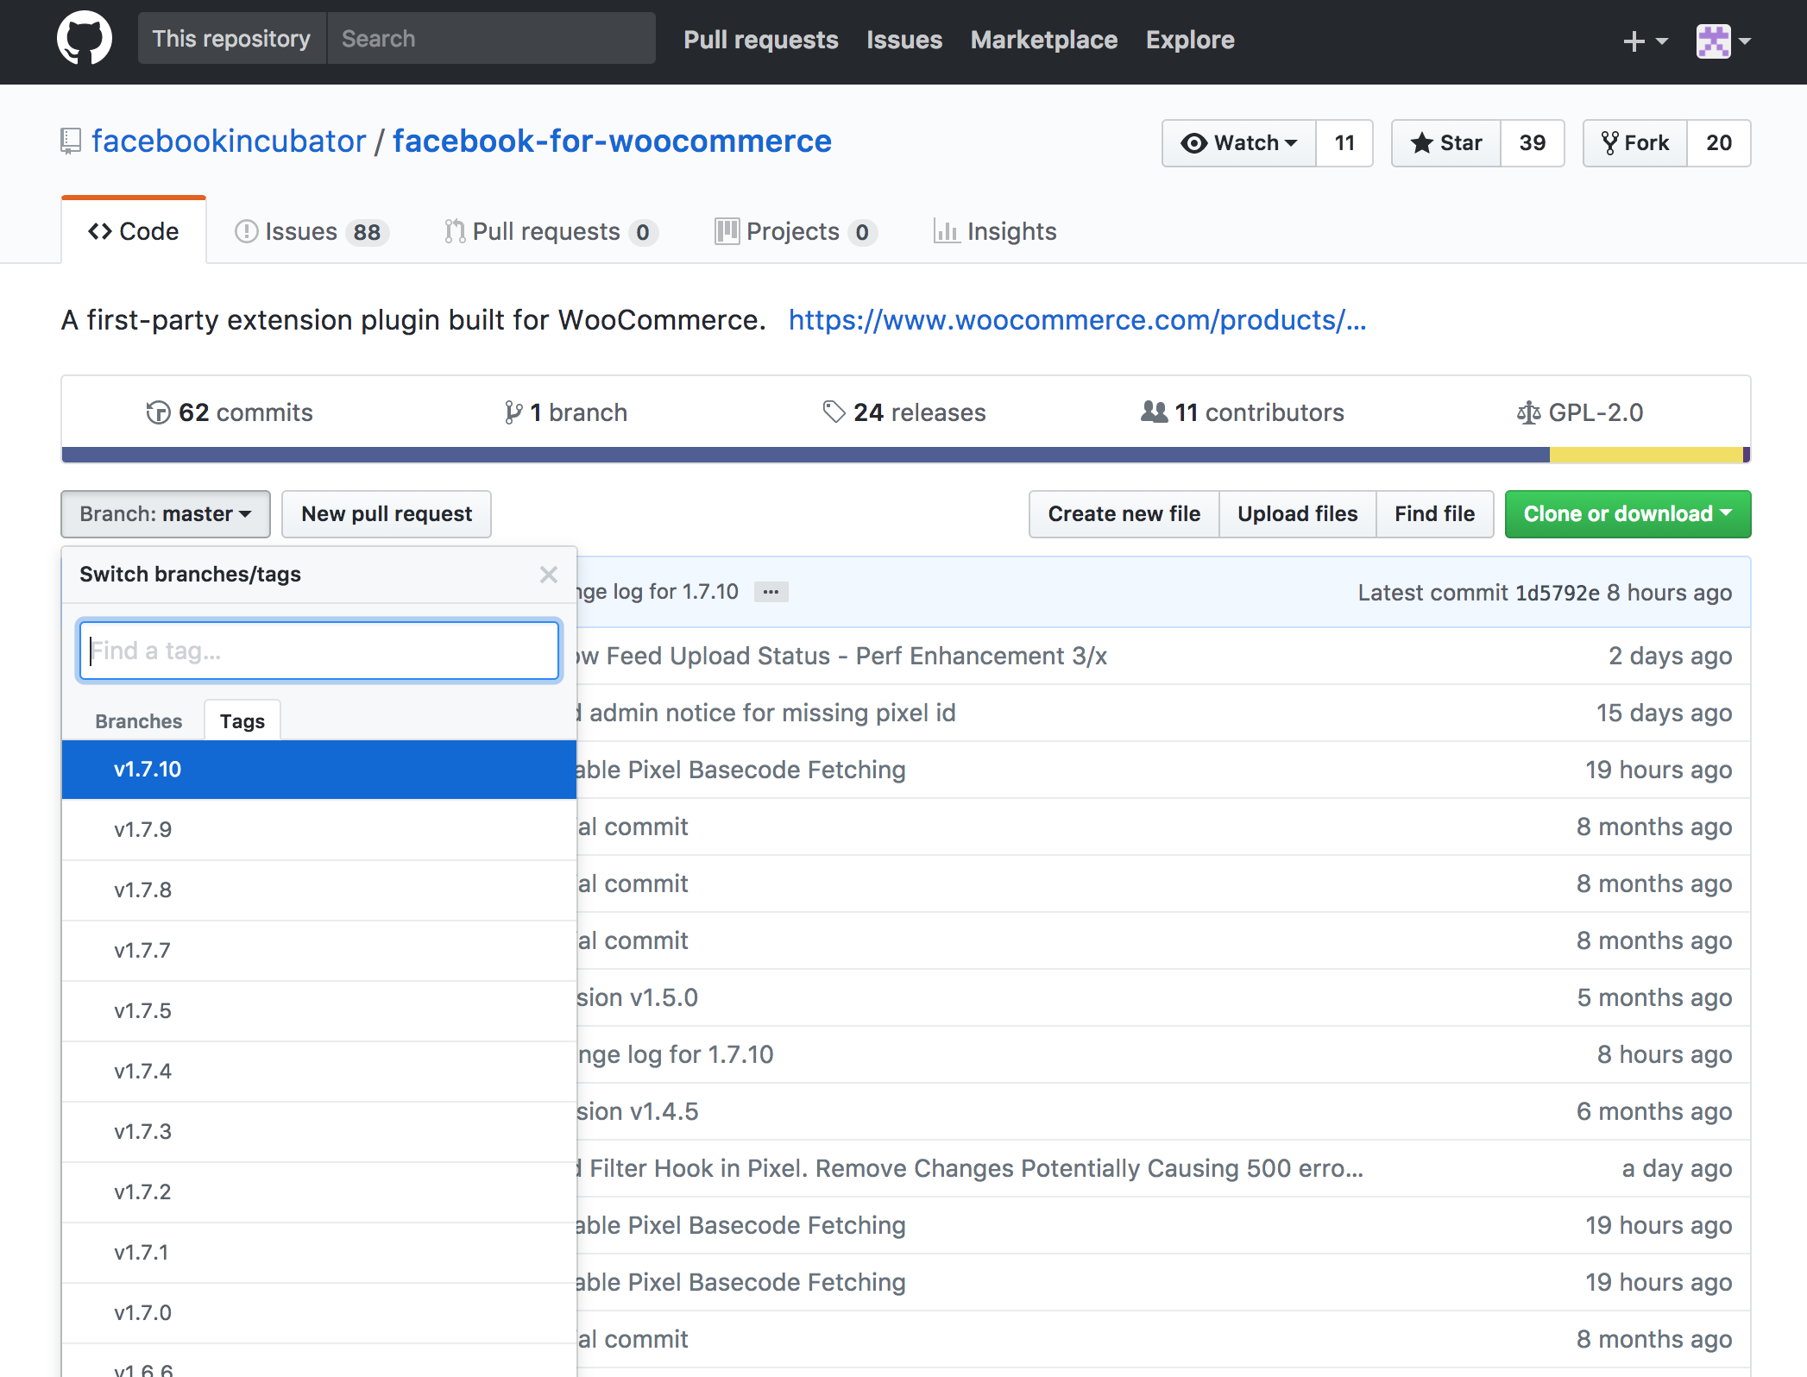The image size is (1807, 1377).
Task: Close the Switch branches/tags popup
Action: 549,575
